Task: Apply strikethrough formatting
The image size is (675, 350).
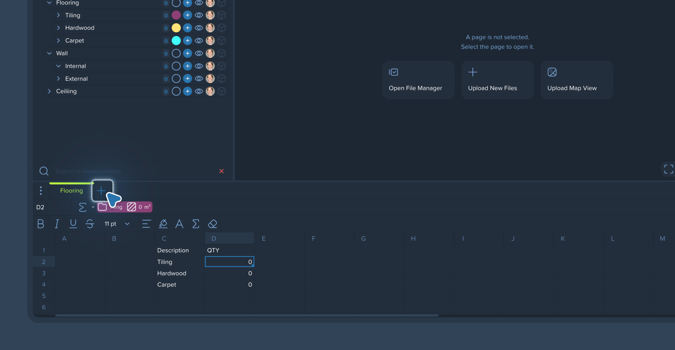Action: [90, 224]
